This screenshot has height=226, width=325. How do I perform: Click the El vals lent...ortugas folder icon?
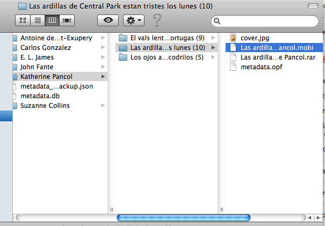(x=123, y=38)
